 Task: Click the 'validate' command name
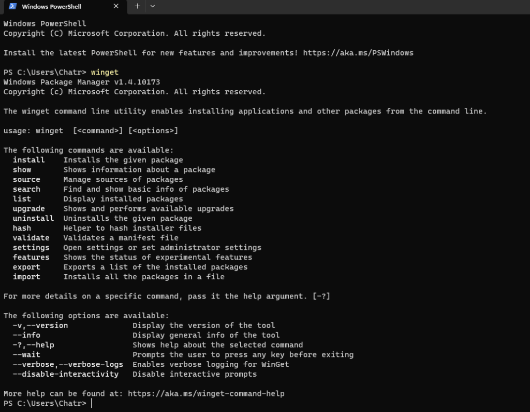pos(31,238)
